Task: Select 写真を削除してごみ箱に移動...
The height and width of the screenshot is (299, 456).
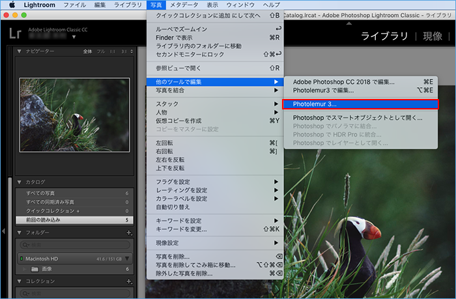Action: pos(215,265)
